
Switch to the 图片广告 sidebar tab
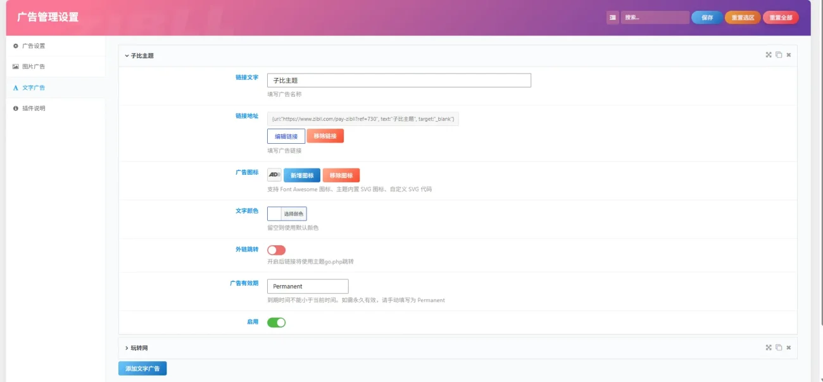56,67
